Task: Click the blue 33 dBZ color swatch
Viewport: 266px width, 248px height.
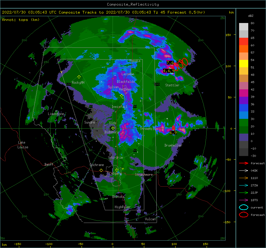Action: pos(244,108)
